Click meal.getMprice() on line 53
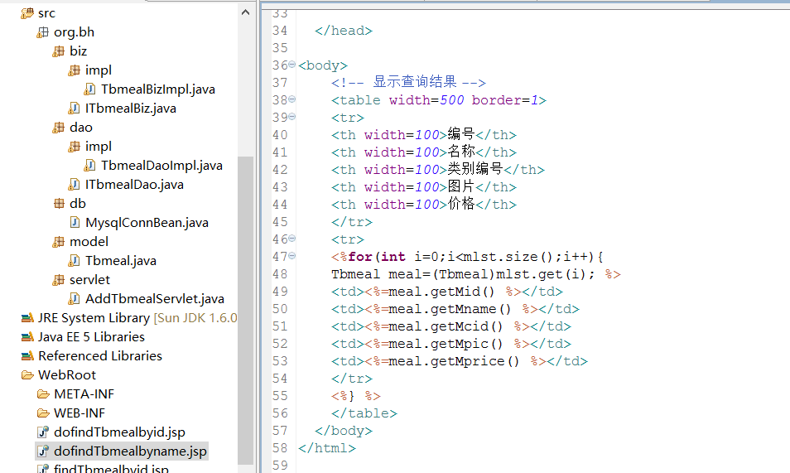Image resolution: width=790 pixels, height=473 pixels. (454, 361)
